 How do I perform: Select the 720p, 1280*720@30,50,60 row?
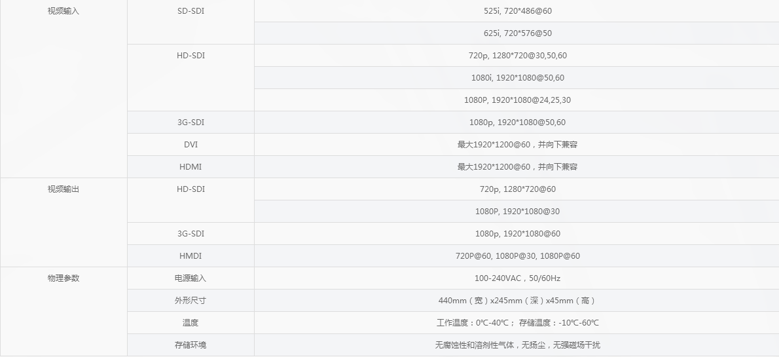point(517,56)
